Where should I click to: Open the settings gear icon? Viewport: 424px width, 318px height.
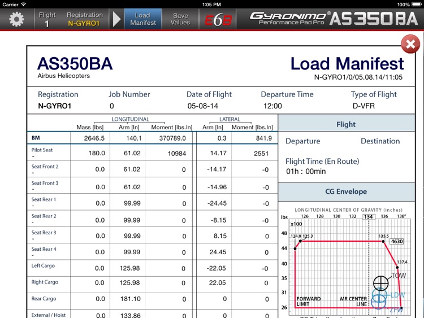17,19
